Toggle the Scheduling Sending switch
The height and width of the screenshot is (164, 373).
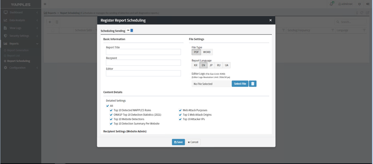click(x=131, y=30)
